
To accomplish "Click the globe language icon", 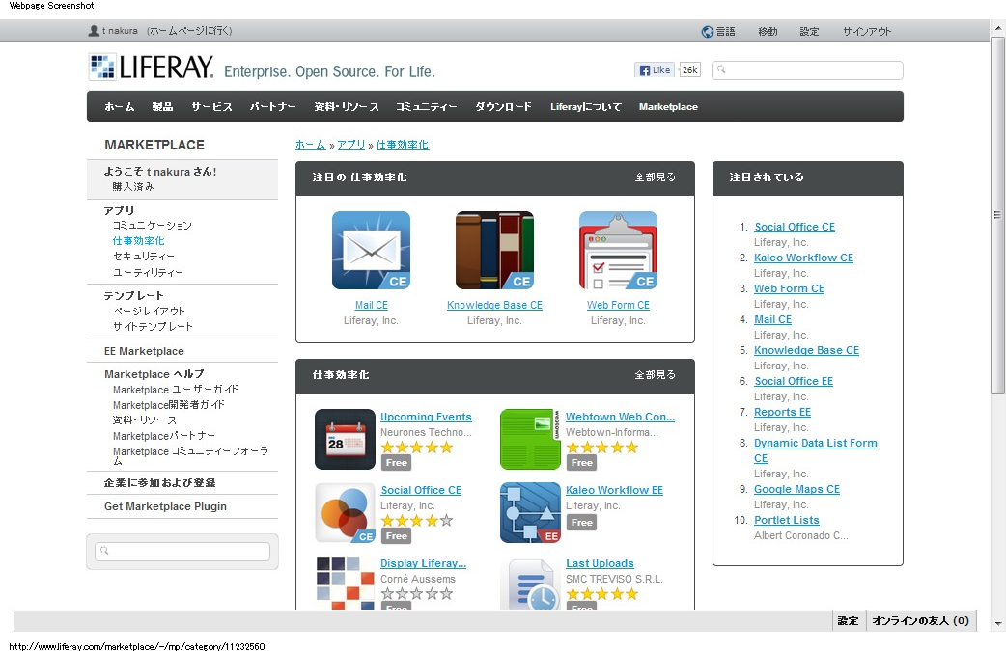I will click(x=707, y=32).
